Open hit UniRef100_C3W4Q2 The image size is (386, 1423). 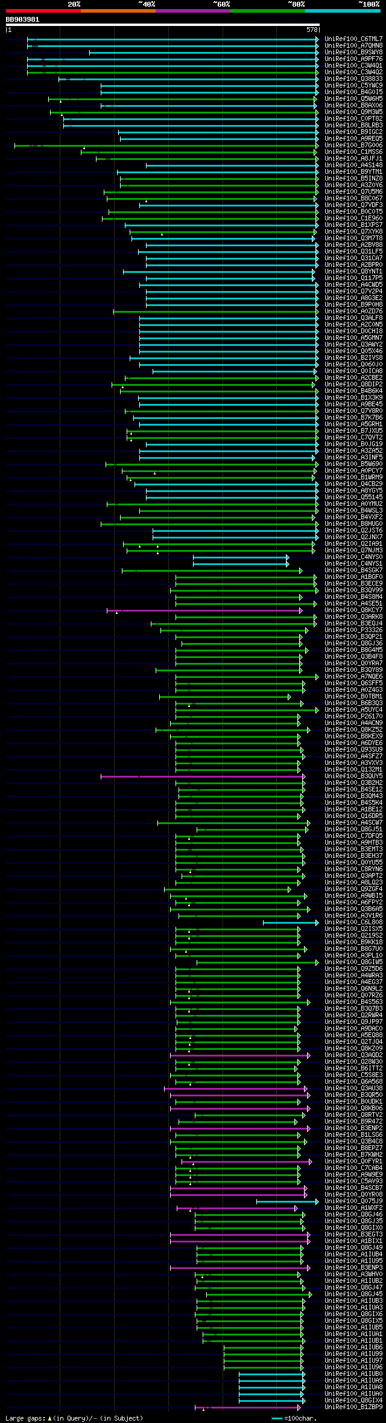pyautogui.click(x=353, y=72)
